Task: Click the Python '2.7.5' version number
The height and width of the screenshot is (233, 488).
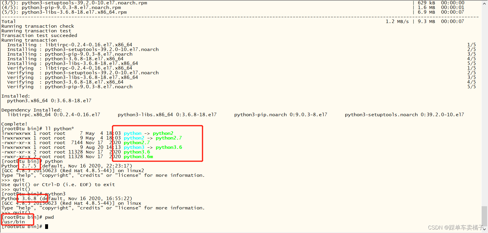Action: [x=29, y=166]
